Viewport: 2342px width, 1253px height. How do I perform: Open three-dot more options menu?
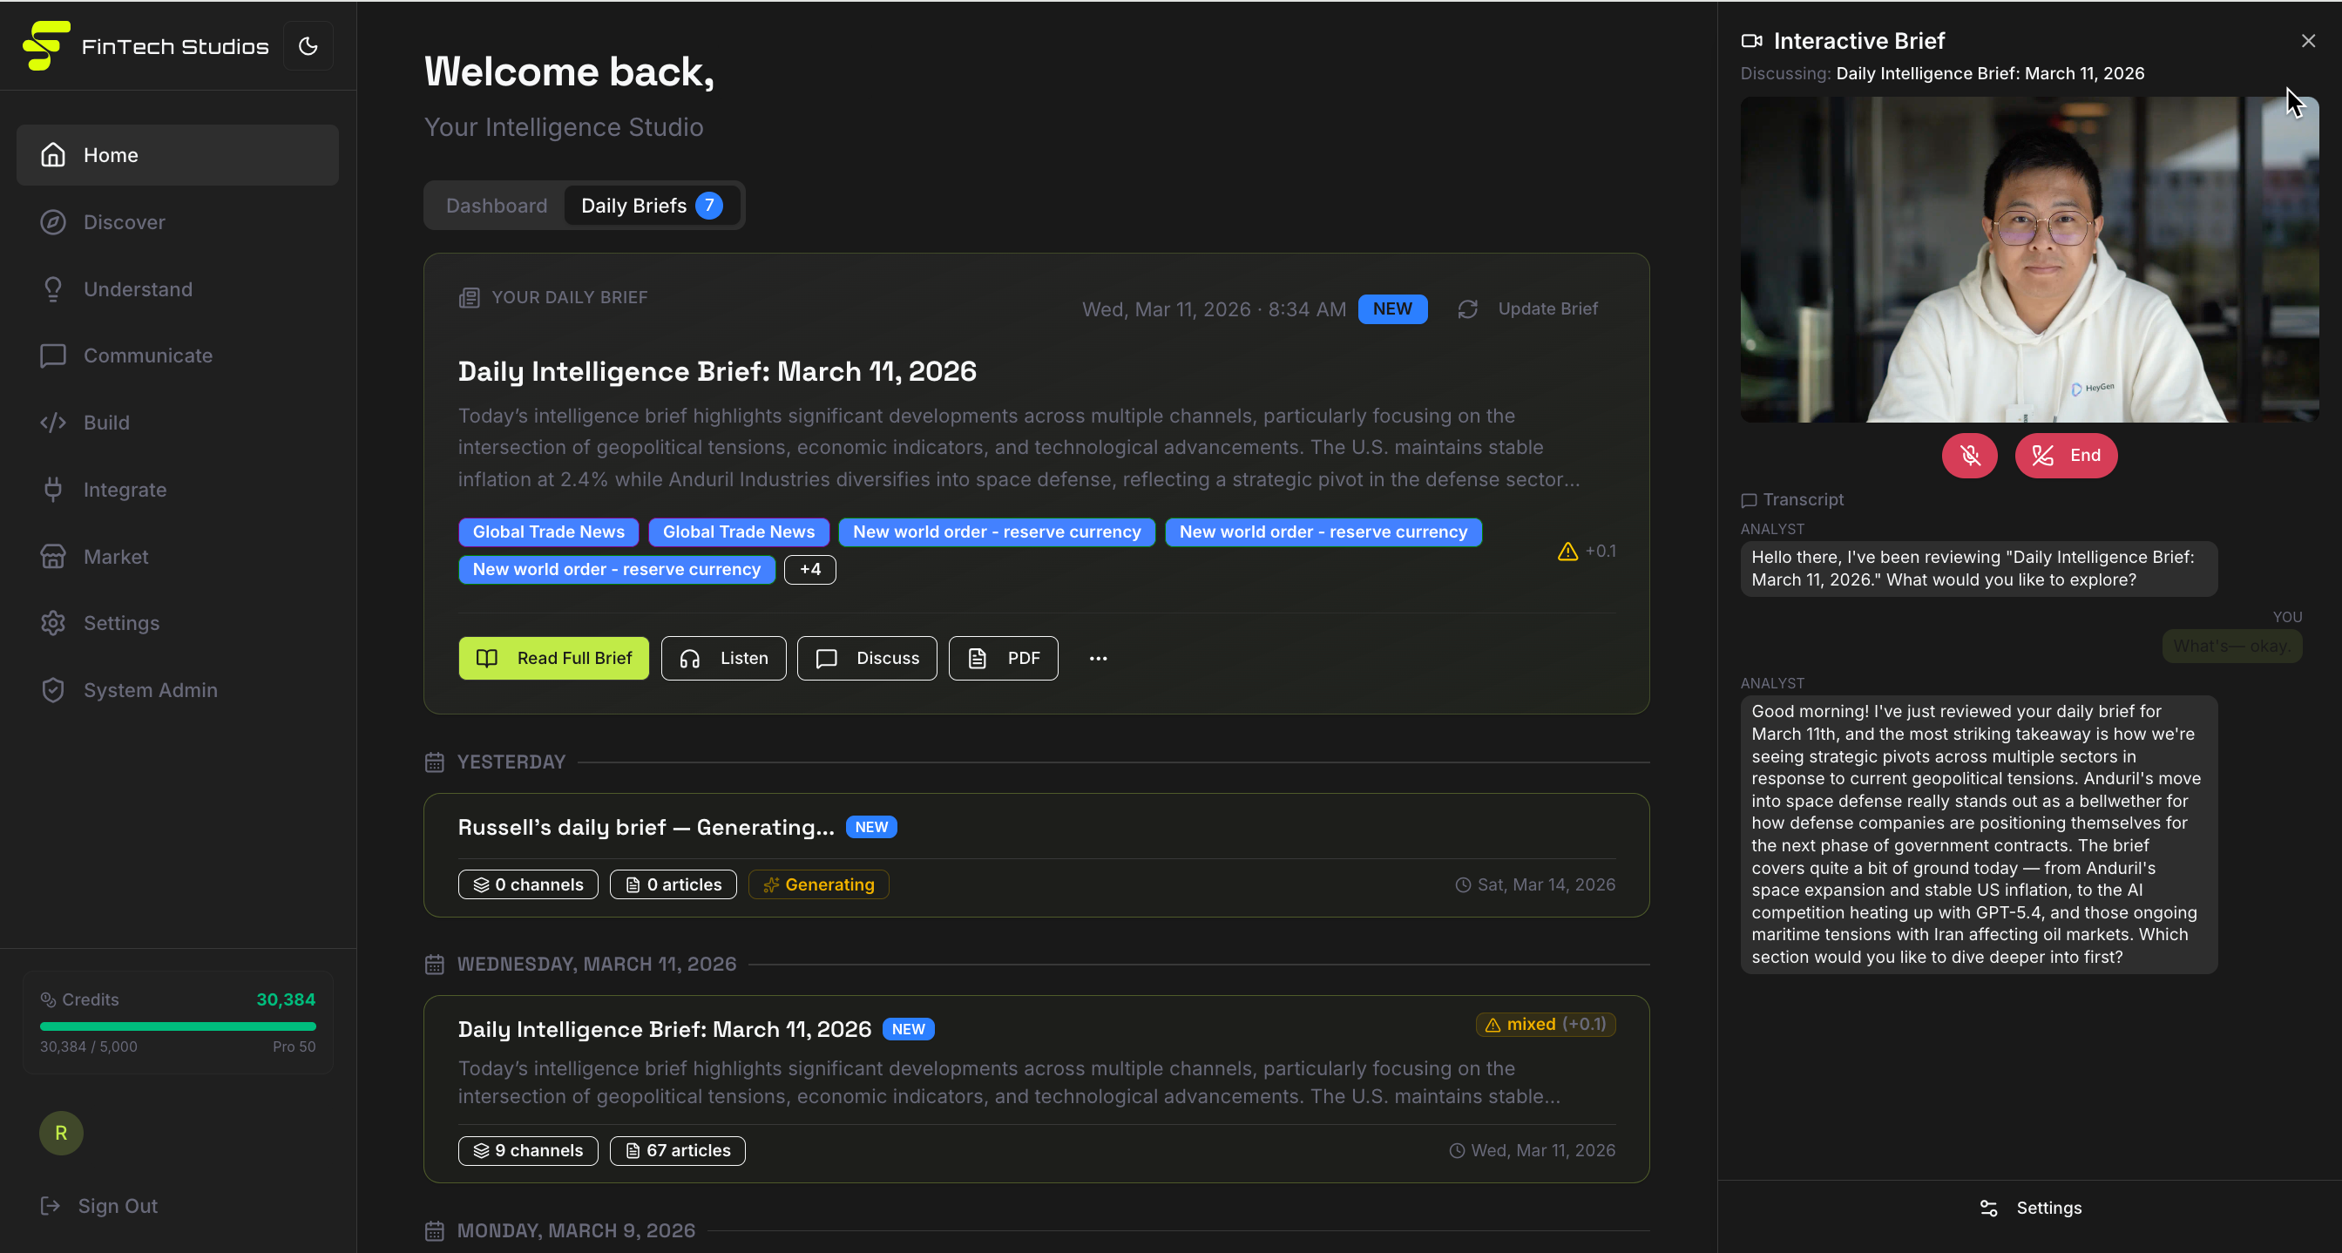point(1099,659)
